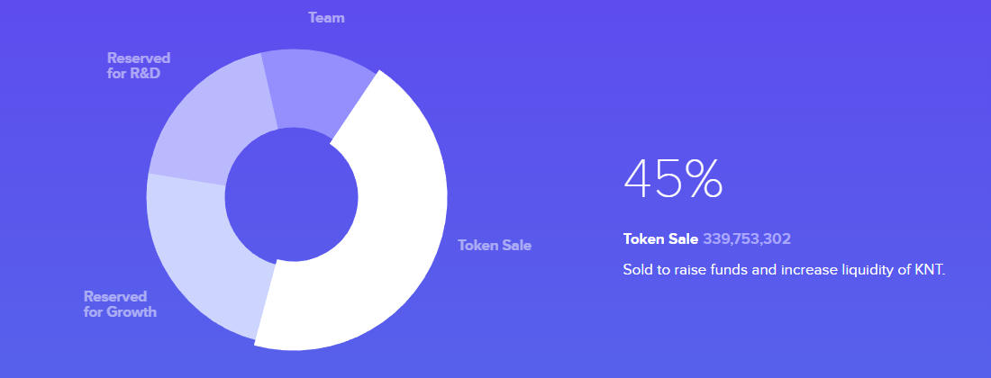
Task: Click the Token Sale label beside chart
Action: [495, 246]
